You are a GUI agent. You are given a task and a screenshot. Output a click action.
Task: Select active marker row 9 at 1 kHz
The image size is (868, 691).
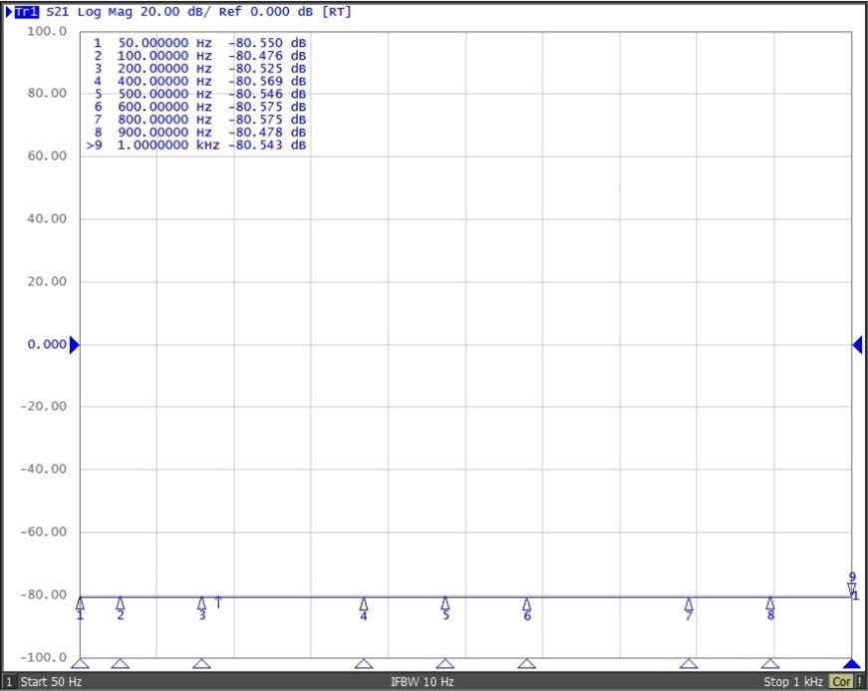(x=199, y=145)
